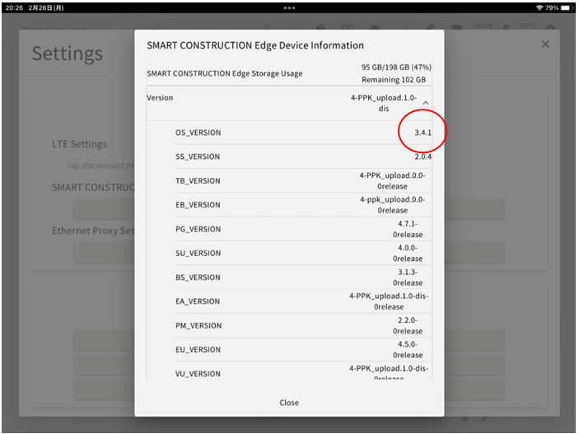Tap the Wi-Fi status icon
579x434 pixels.
click(x=539, y=7)
